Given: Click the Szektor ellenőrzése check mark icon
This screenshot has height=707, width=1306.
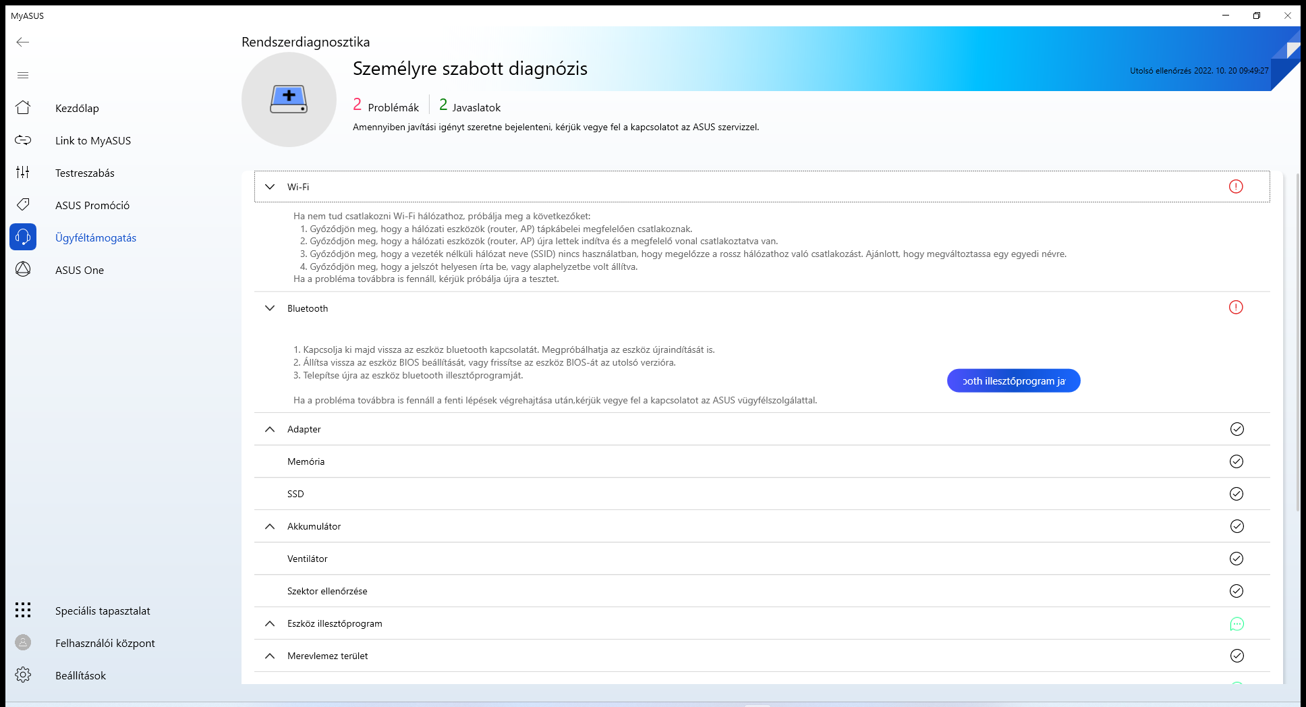Looking at the screenshot, I should click(1237, 591).
